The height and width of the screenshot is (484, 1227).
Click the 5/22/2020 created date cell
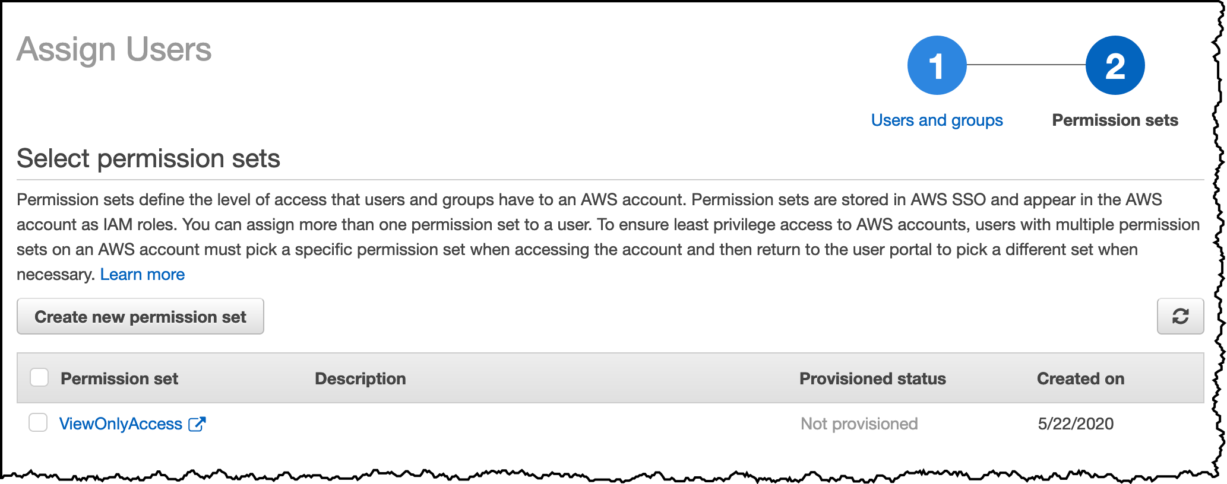point(1076,423)
